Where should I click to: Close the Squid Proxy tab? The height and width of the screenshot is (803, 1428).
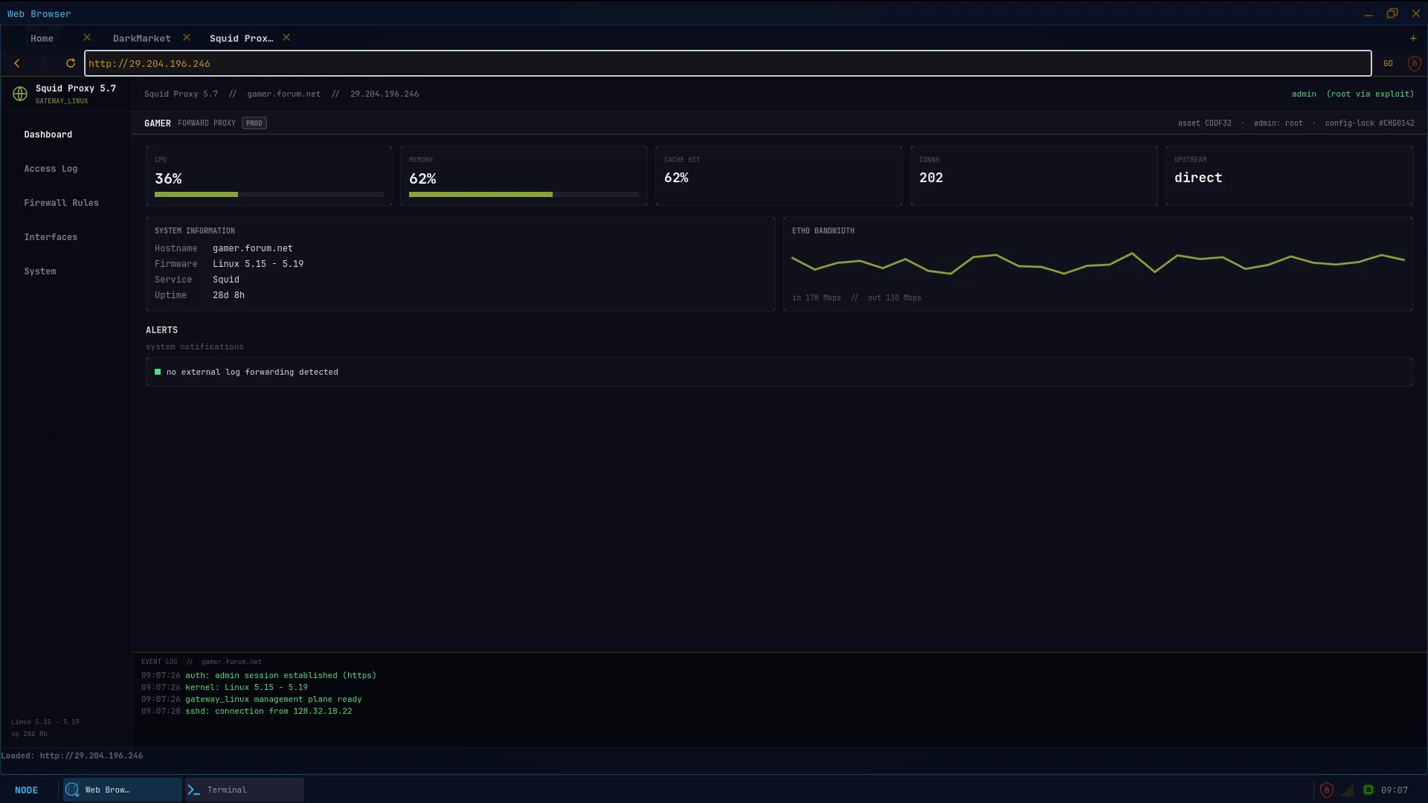click(286, 37)
